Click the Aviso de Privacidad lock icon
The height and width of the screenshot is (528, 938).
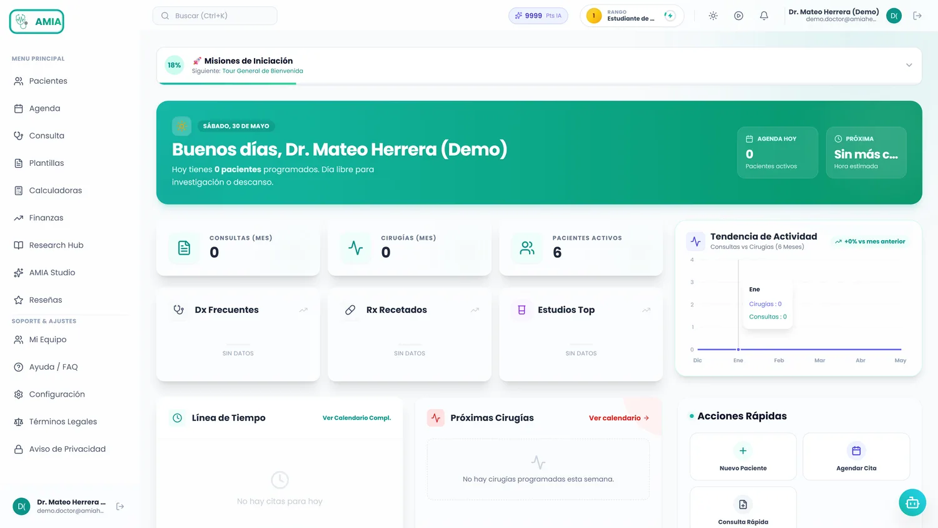19,449
